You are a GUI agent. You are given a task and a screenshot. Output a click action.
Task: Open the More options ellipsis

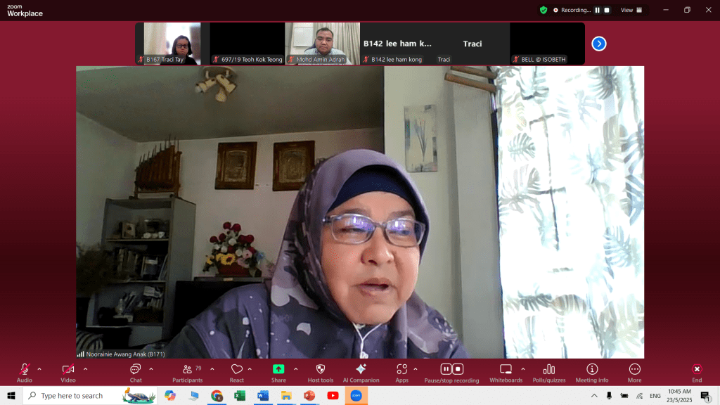click(x=634, y=372)
